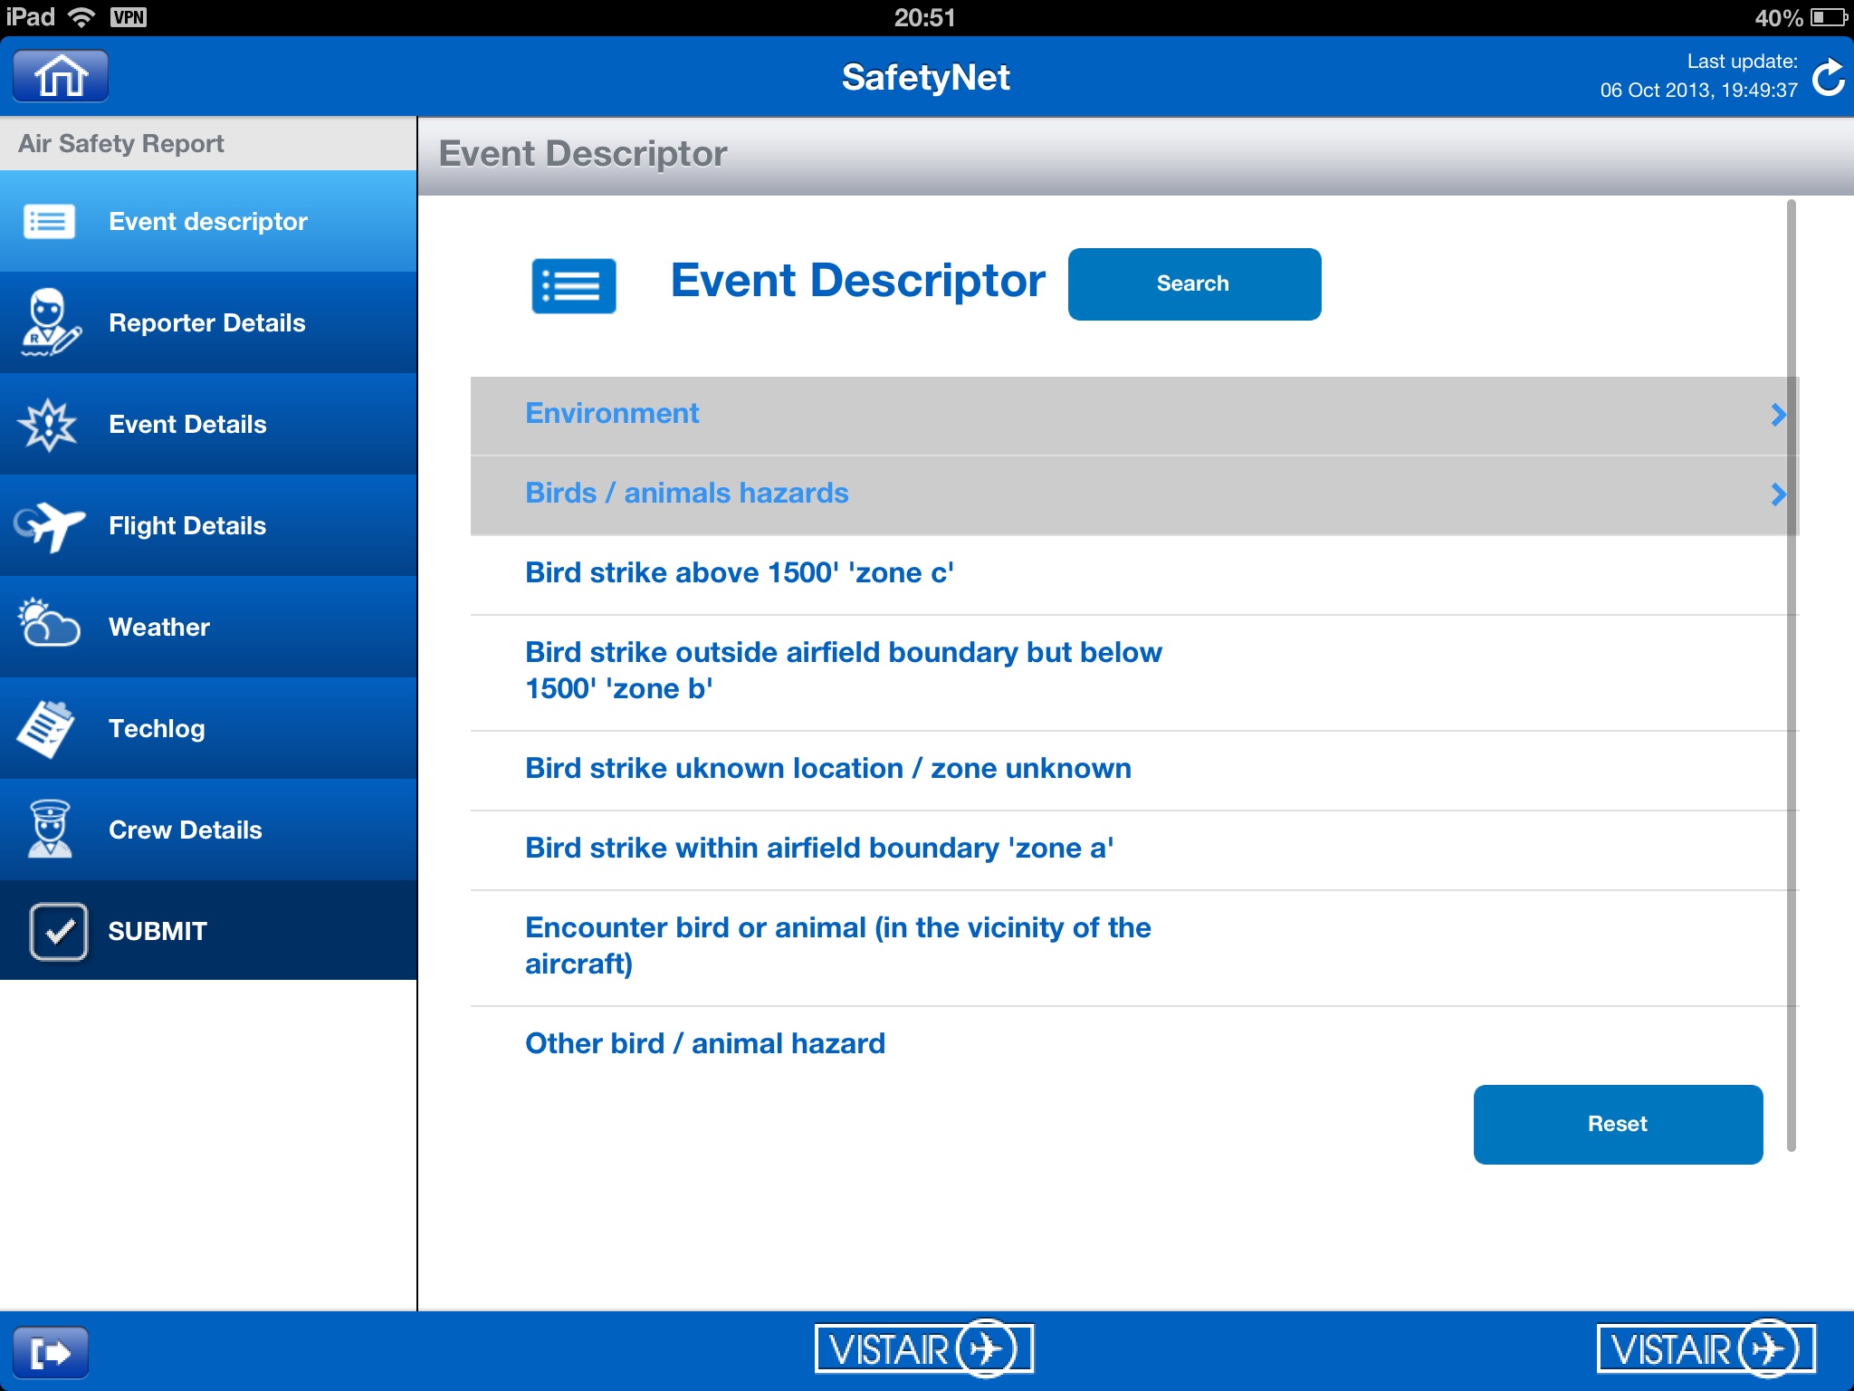
Task: Click the Event Descriptor list icon
Action: (575, 282)
